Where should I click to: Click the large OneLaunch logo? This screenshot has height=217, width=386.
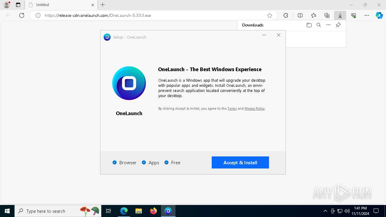tap(129, 83)
